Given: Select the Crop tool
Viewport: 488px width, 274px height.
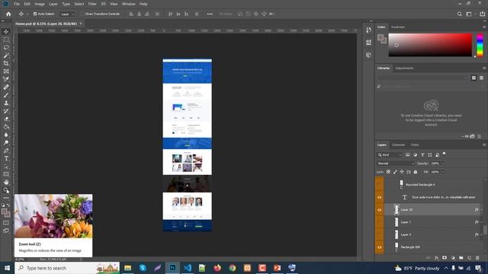Looking at the screenshot, I should tap(6, 63).
